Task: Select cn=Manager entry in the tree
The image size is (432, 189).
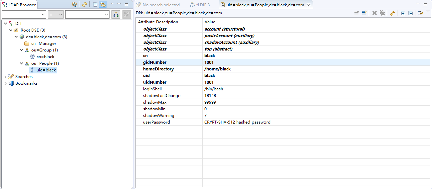Action: pyautogui.click(x=44, y=44)
